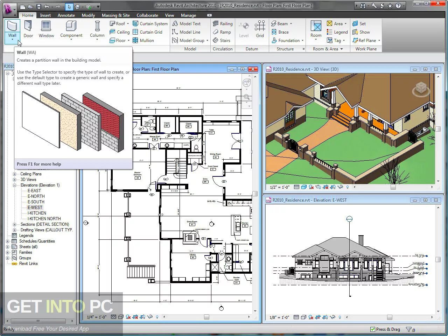Click the Set work plane tool
This screenshot has height=336, width=448.
coord(359,23)
